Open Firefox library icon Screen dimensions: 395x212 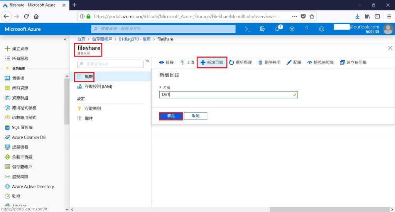pyautogui.click(x=368, y=16)
